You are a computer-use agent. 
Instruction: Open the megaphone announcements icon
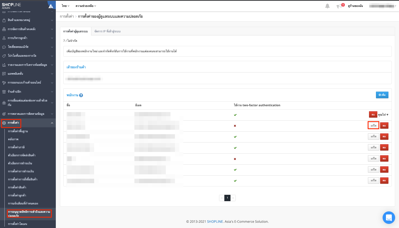(339, 6)
